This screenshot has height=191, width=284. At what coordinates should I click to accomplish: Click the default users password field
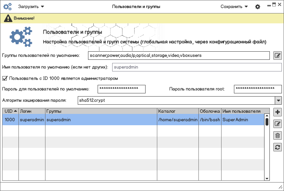122,89
